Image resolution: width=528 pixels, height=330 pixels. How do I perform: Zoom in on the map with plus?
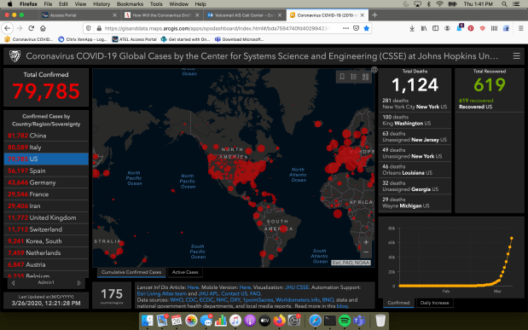tap(366, 242)
